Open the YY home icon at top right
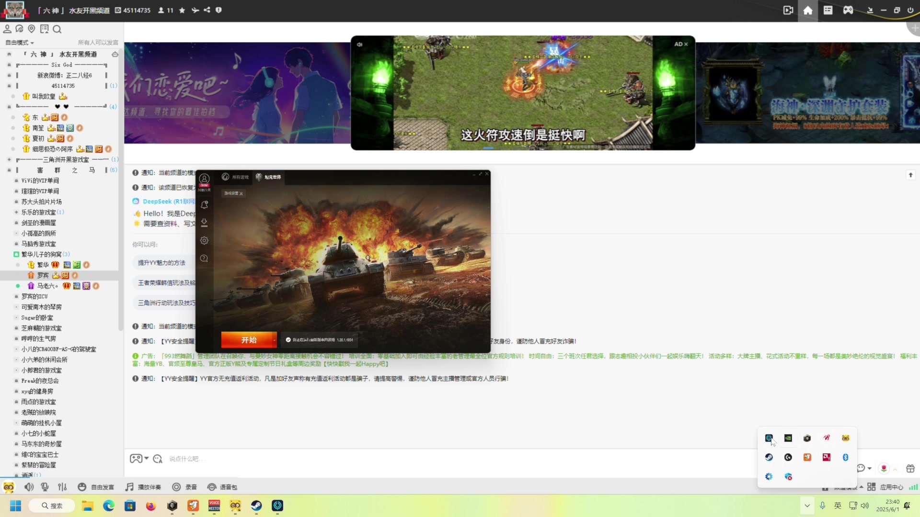 [808, 11]
